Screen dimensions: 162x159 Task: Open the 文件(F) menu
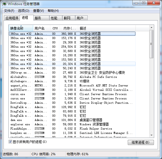[x=9, y=11]
